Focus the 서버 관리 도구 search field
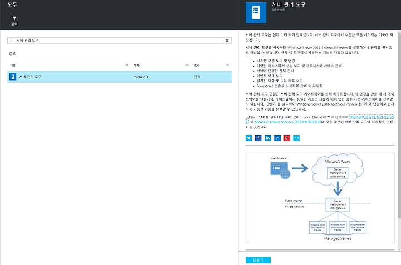The height and width of the screenshot is (265, 401). [119, 41]
